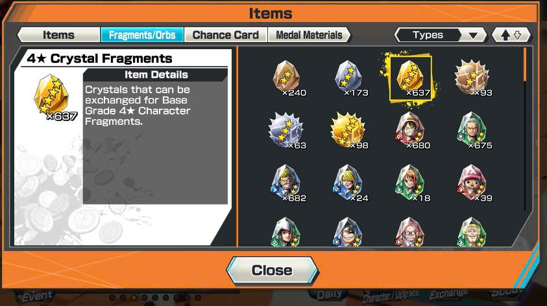Select the character fragment x682
The image size is (547, 306).
tap(286, 183)
